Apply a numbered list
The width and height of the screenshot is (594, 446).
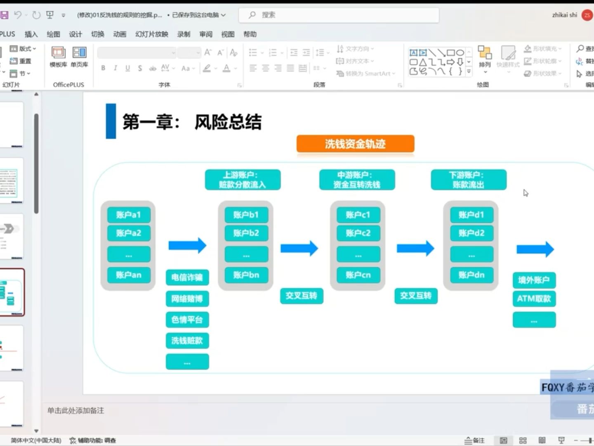point(273,52)
